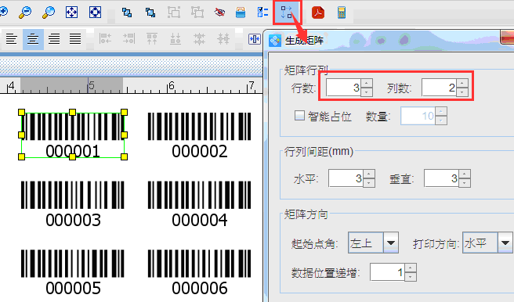514x302 pixels.
Task: Click the ungroup objects icon
Action: [197, 13]
